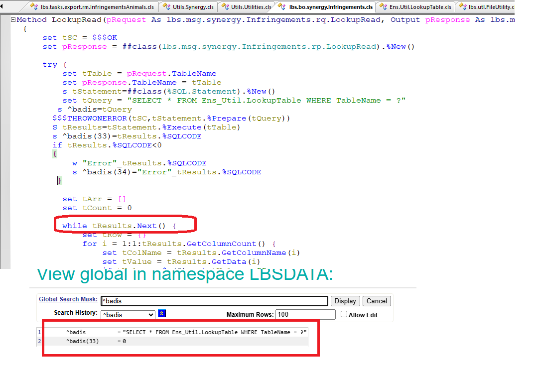The image size is (535, 373).
Task: Collapse the LookupRead method fold marker
Action: [13, 20]
